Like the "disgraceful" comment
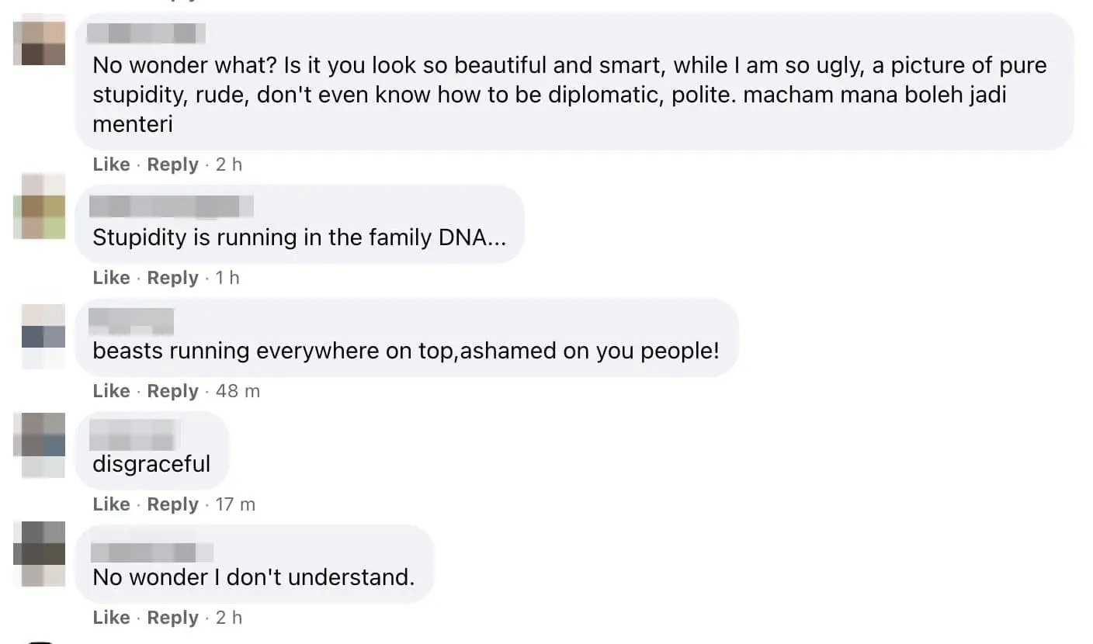Screen dimensions: 1093x644 111,504
